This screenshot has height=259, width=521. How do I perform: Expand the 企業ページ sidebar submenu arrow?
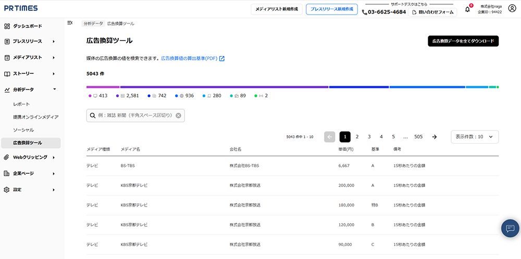(x=54, y=173)
